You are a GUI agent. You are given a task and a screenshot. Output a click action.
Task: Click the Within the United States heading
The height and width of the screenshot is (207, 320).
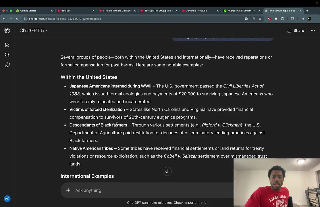[x=89, y=77]
